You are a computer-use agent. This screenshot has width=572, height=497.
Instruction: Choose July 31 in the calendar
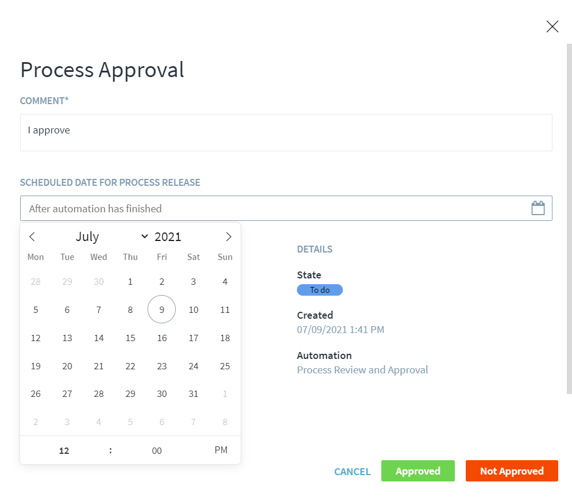coord(194,394)
